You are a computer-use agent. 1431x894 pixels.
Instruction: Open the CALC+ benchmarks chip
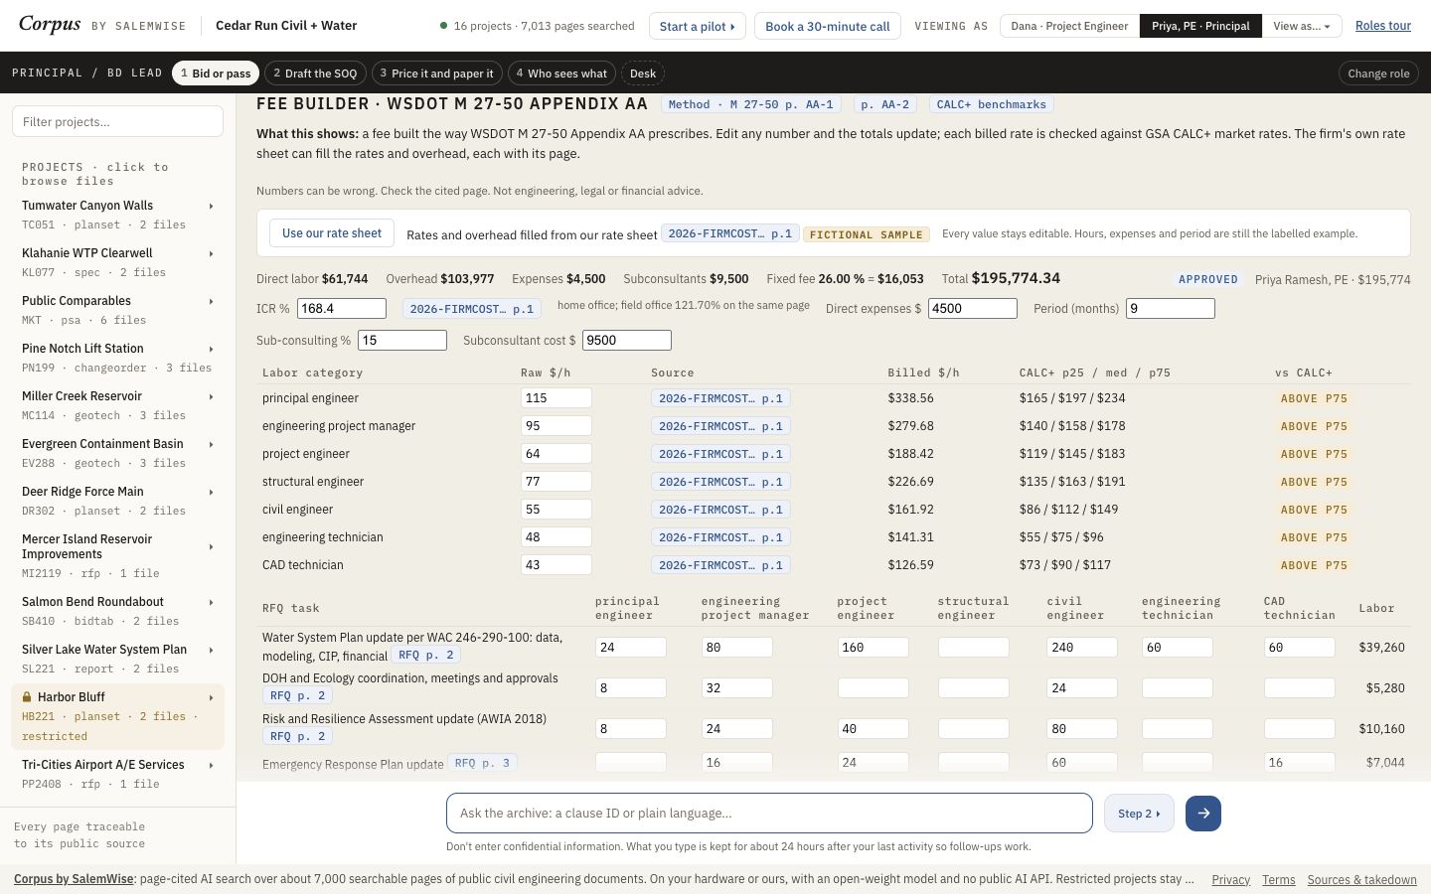tap(991, 104)
